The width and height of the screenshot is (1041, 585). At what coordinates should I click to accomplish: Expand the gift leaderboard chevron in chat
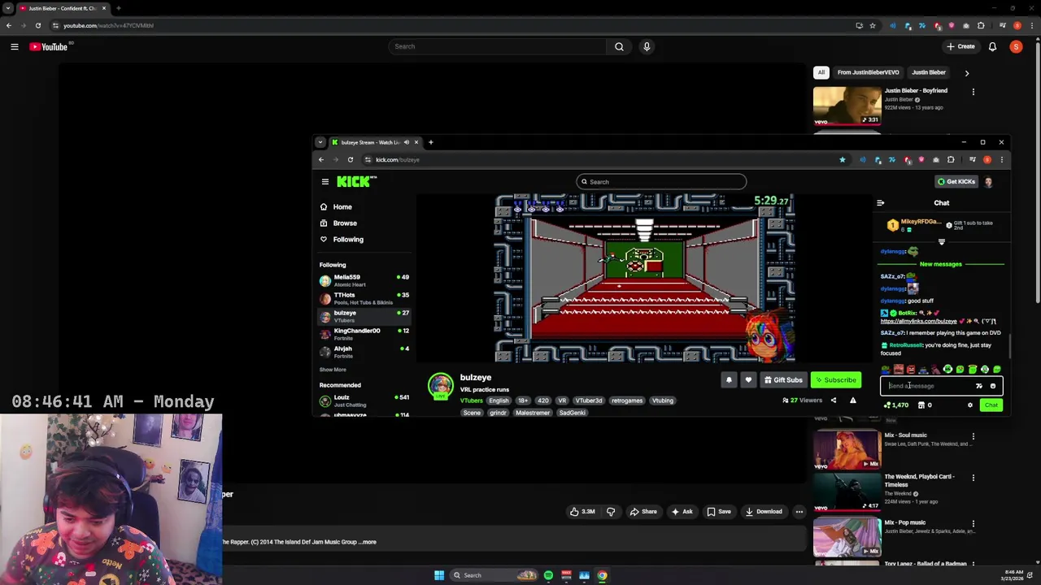coord(942,242)
